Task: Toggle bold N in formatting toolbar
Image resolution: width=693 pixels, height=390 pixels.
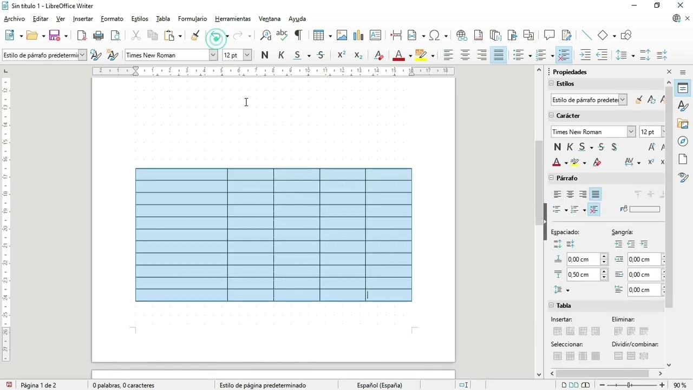Action: [265, 55]
